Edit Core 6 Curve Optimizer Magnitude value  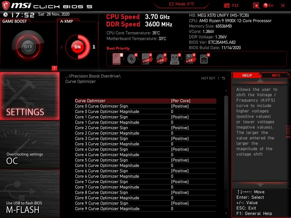click(x=172, y=176)
